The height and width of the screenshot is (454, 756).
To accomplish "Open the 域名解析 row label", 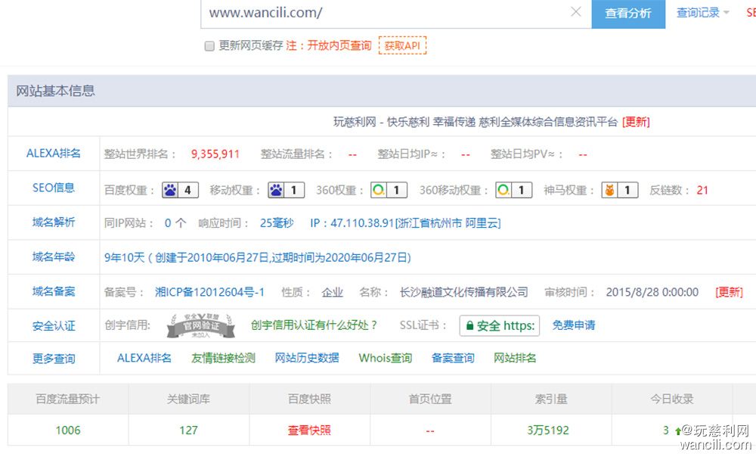I will [54, 222].
